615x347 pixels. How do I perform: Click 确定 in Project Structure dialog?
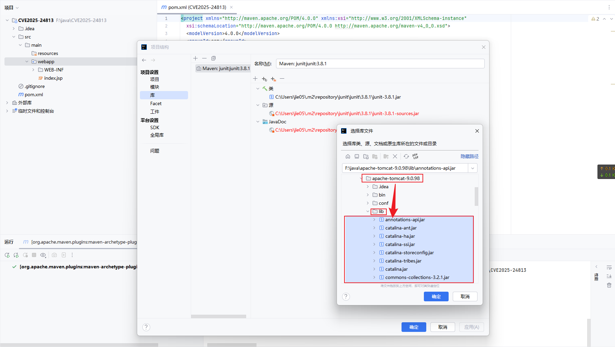coord(414,327)
